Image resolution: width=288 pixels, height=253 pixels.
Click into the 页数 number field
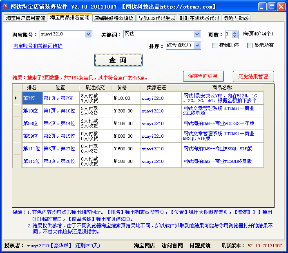coord(229,35)
